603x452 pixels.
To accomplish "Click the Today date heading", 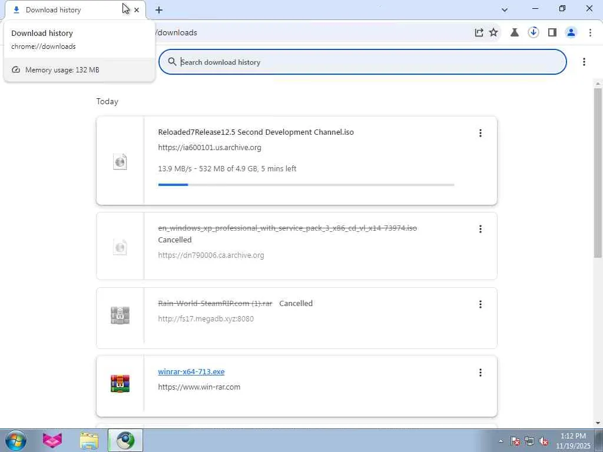I will [107, 101].
